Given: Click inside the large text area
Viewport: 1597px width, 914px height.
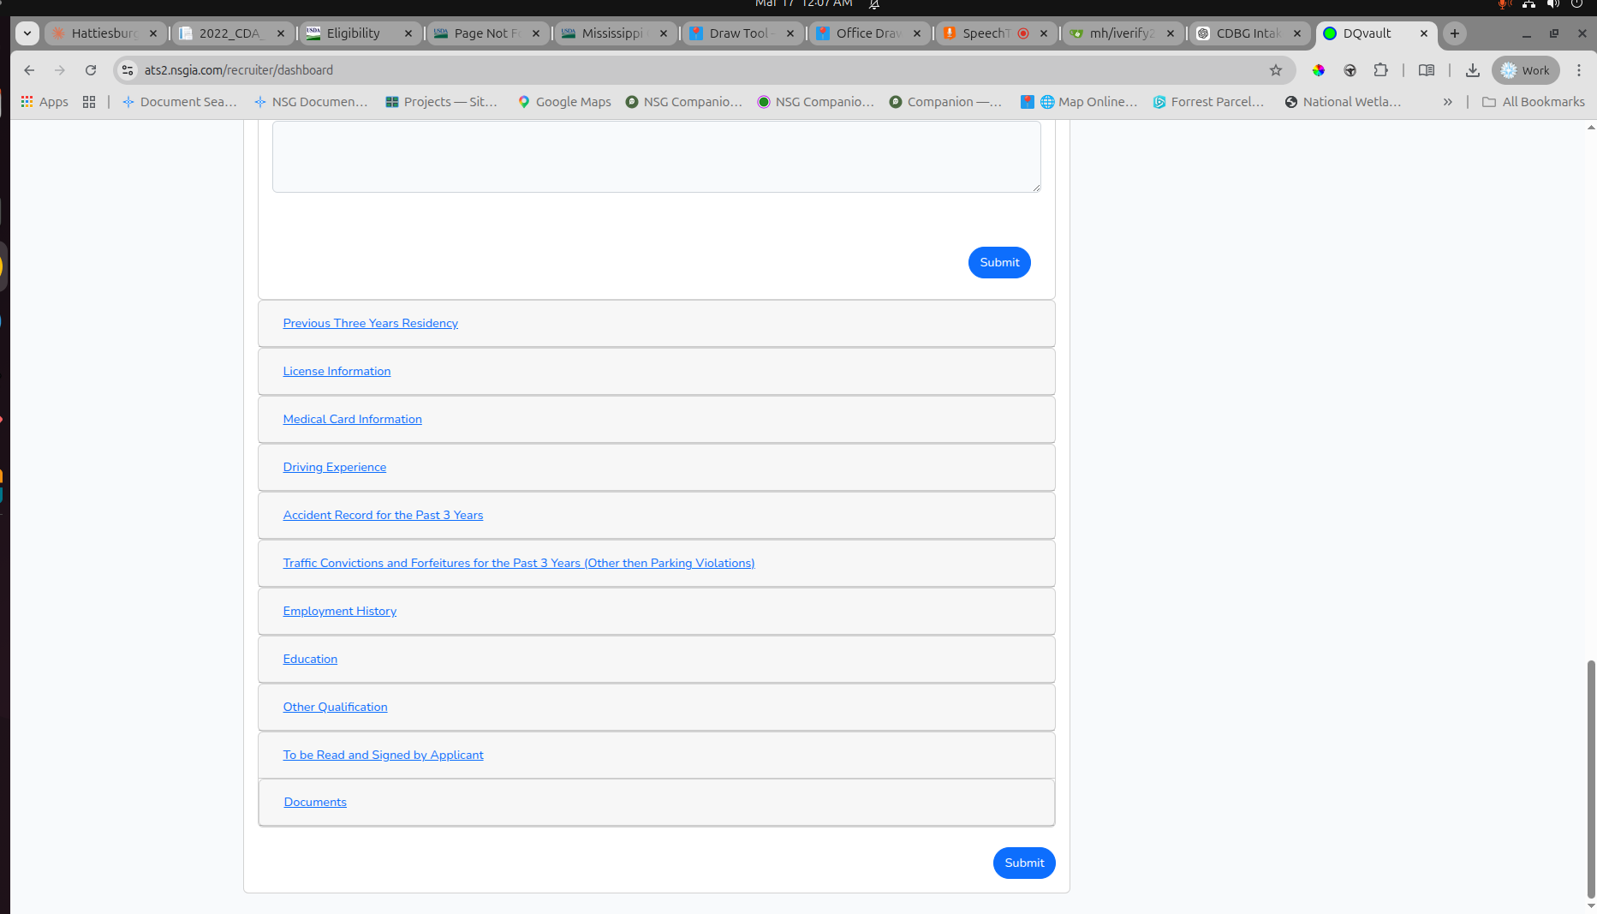Looking at the screenshot, I should [656, 156].
